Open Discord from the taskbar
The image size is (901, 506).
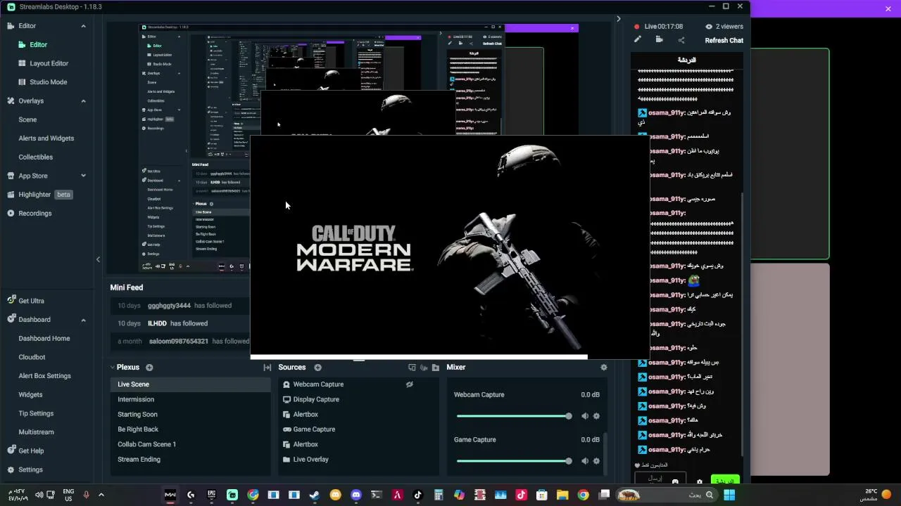coord(356,495)
